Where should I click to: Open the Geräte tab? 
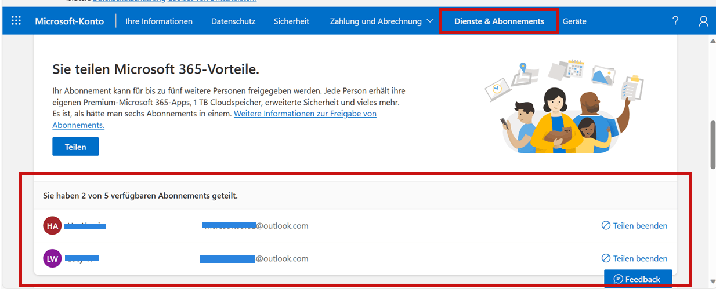[574, 21]
